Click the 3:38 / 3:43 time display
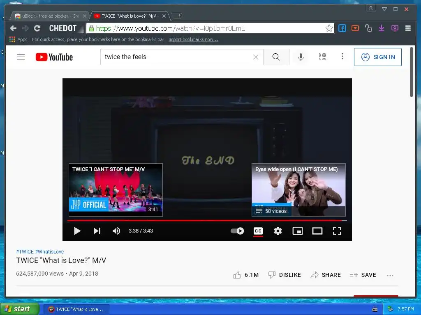421x315 pixels. pyautogui.click(x=141, y=231)
